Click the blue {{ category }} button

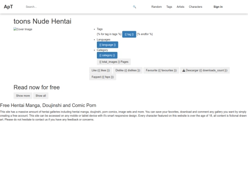coord(107,55)
